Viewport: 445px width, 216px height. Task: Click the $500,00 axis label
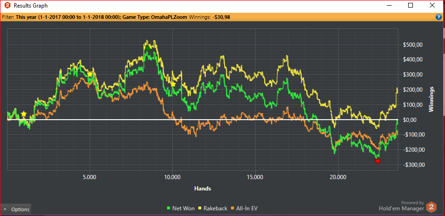[x=413, y=44]
